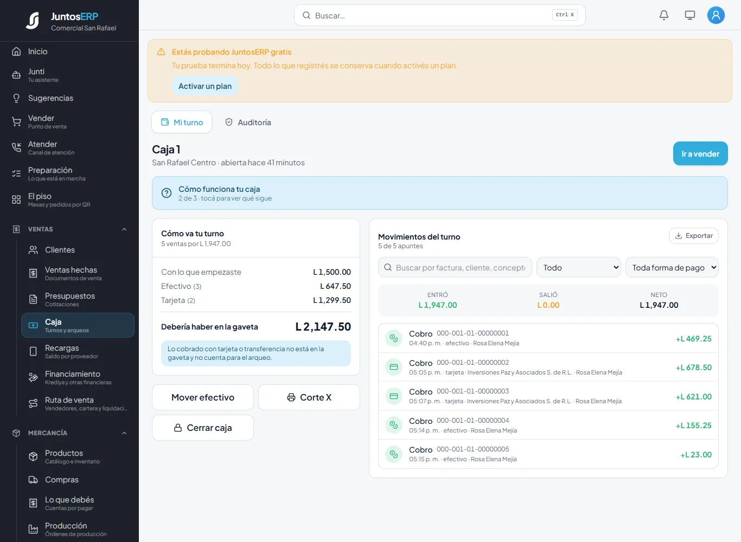Click the Cerrar caja button
This screenshot has width=741, height=542.
pyautogui.click(x=203, y=428)
